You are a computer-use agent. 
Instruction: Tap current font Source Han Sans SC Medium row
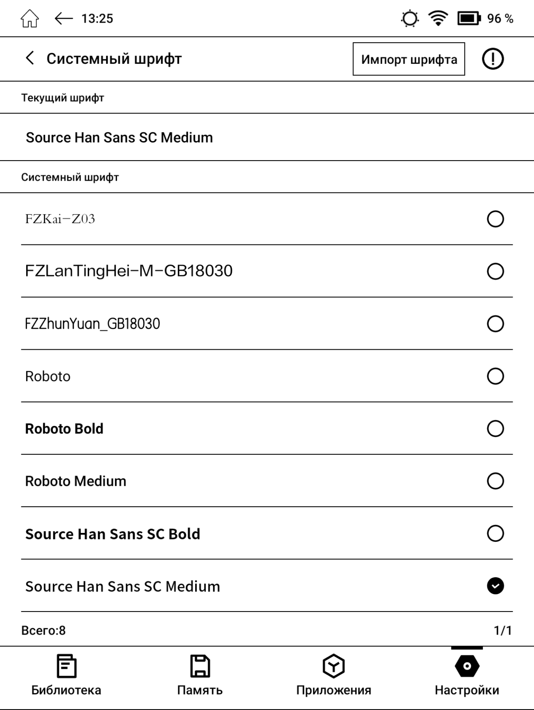click(267, 137)
